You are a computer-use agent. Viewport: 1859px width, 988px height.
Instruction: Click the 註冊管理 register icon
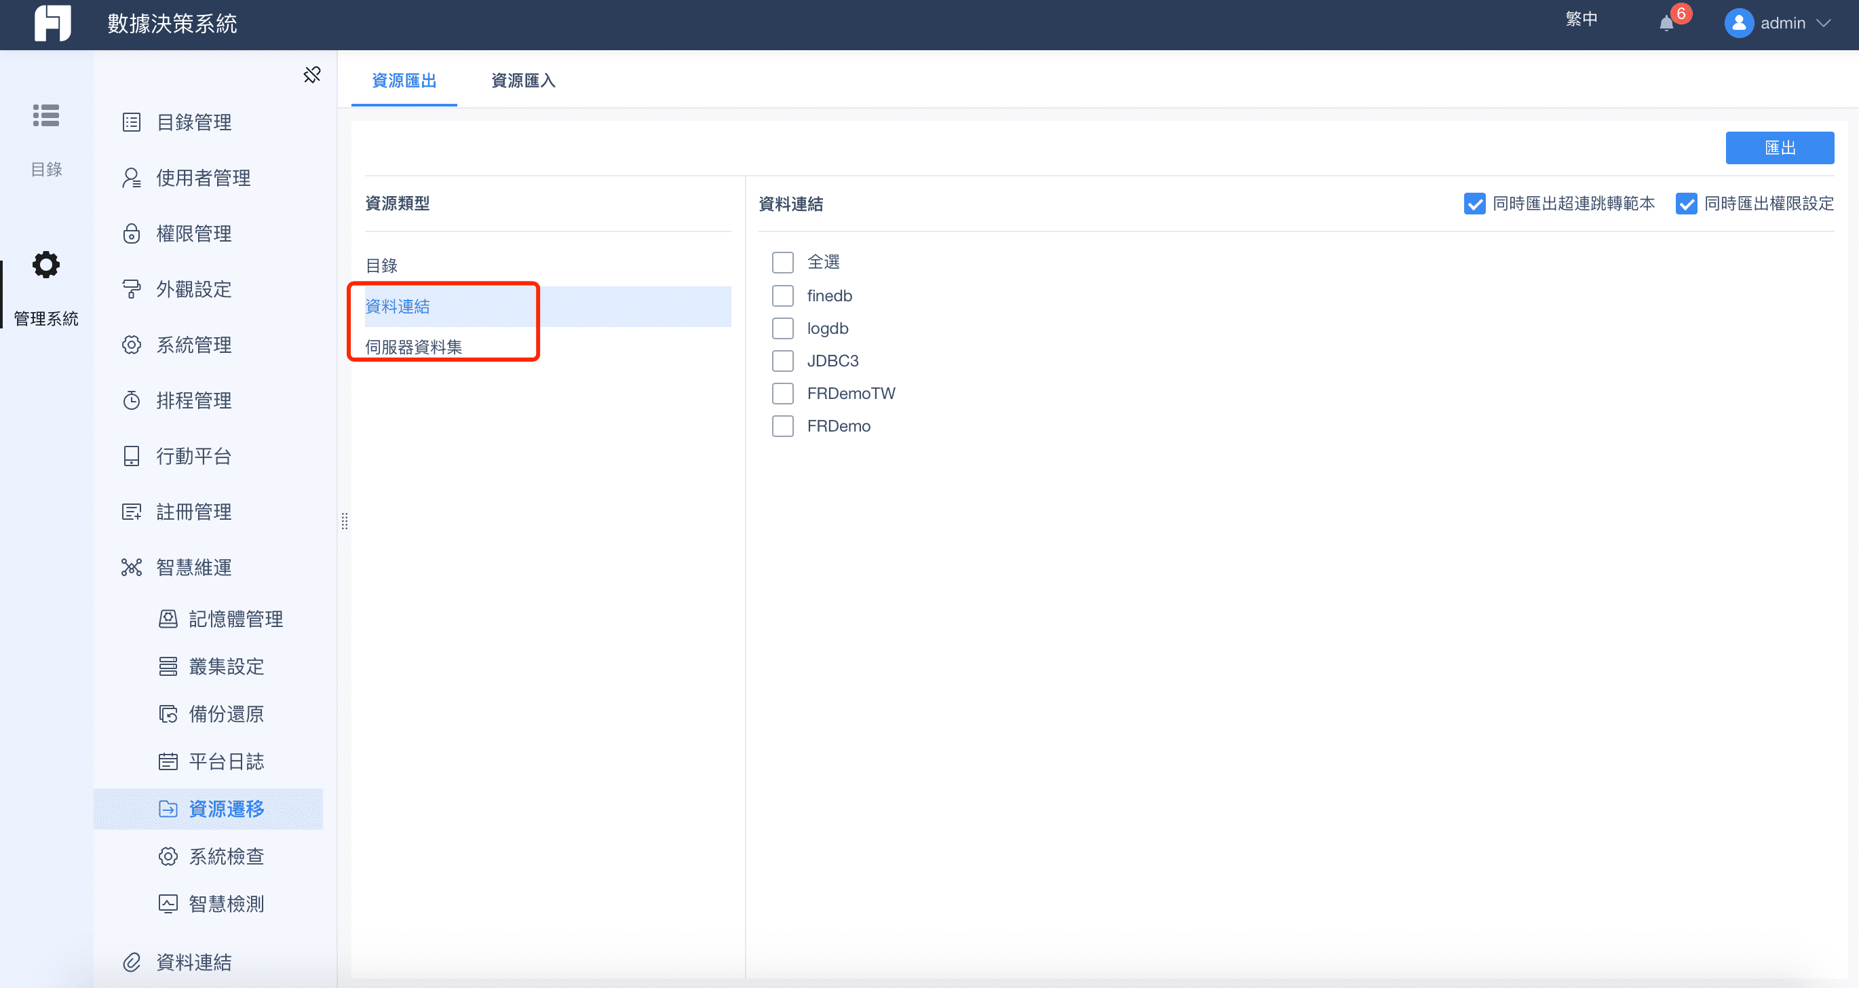click(x=132, y=511)
